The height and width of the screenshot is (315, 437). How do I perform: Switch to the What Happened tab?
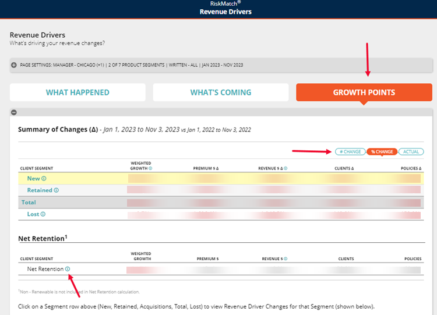point(77,93)
